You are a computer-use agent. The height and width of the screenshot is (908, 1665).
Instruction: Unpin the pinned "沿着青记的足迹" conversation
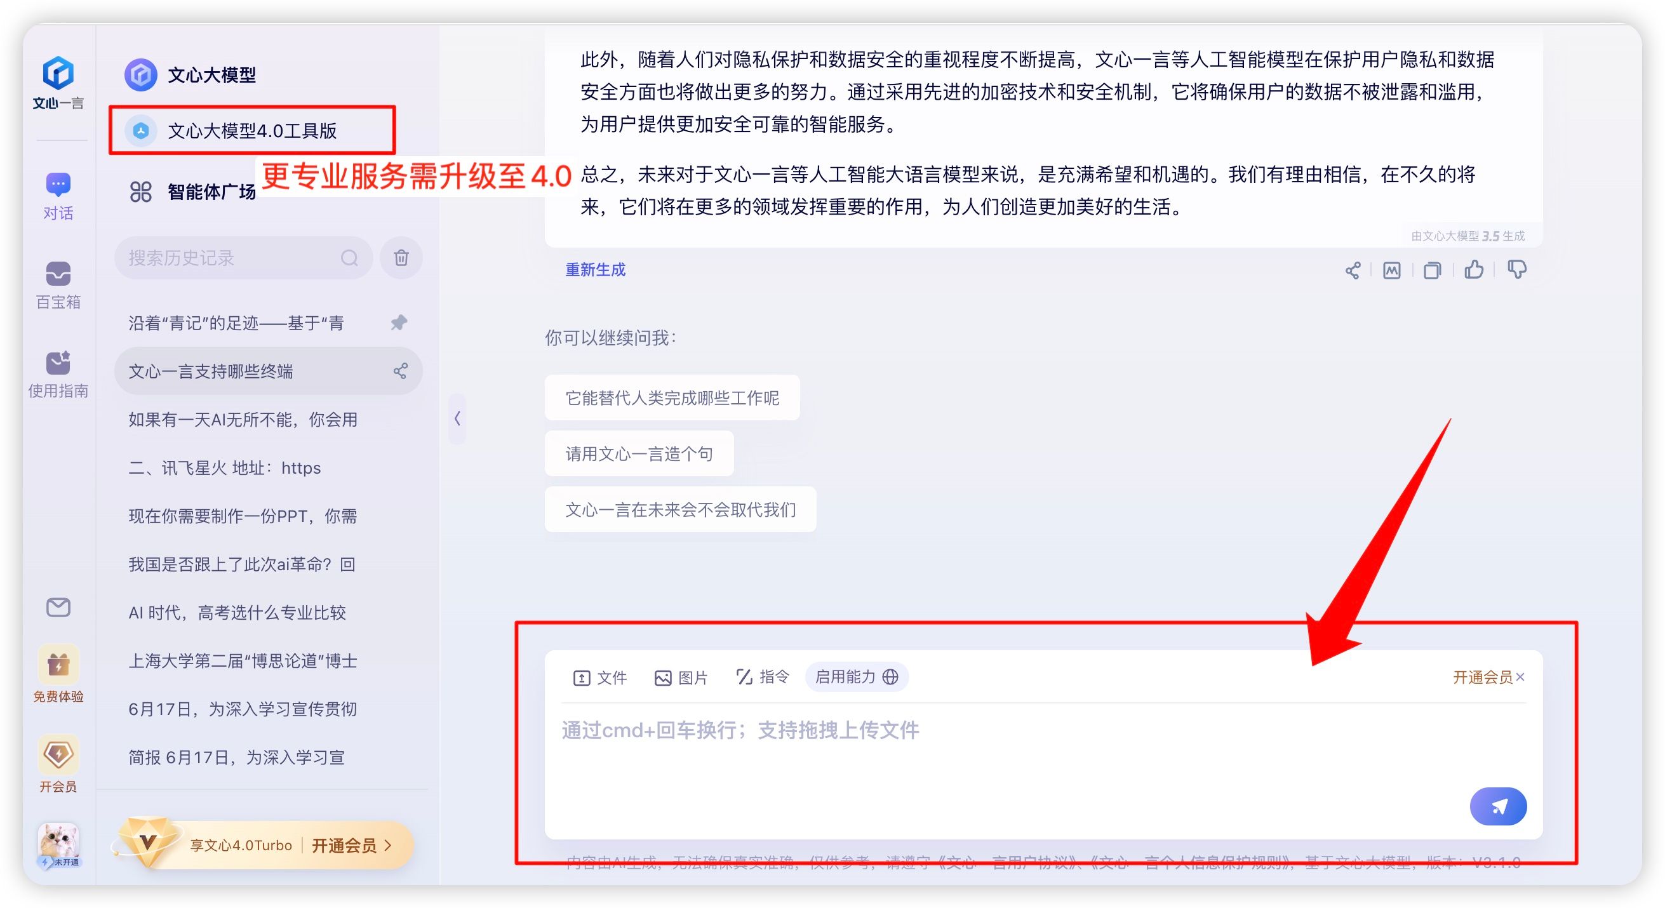coord(399,323)
